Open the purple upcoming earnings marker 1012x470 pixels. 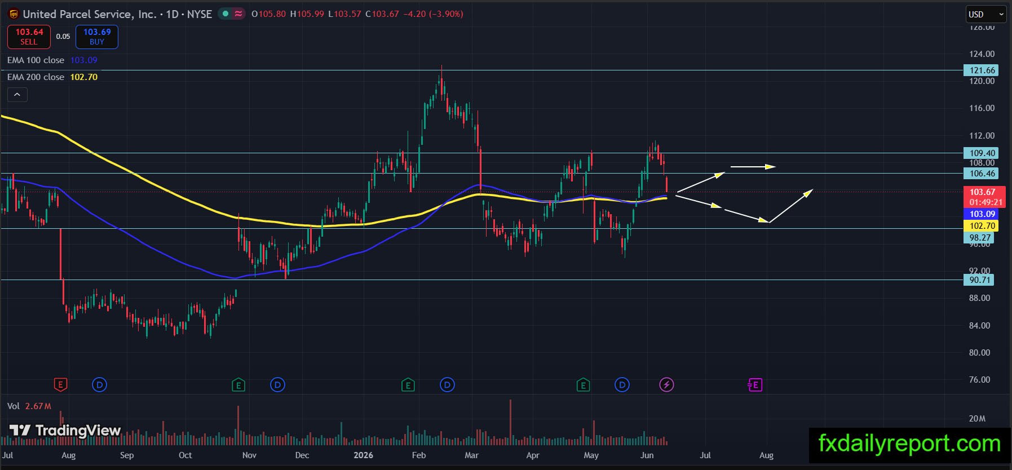(755, 385)
